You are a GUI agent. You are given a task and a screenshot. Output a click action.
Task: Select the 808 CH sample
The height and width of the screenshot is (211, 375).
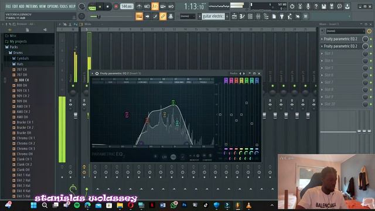click(24, 80)
